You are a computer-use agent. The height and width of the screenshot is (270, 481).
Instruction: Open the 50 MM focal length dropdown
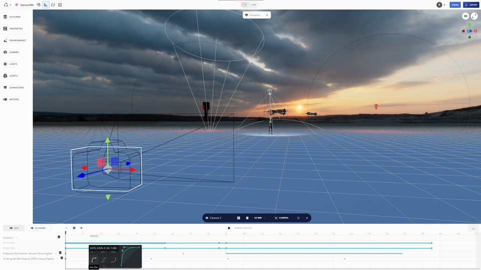click(260, 218)
